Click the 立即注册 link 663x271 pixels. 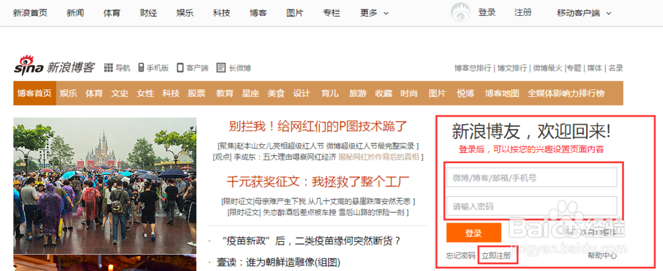[x=496, y=255]
